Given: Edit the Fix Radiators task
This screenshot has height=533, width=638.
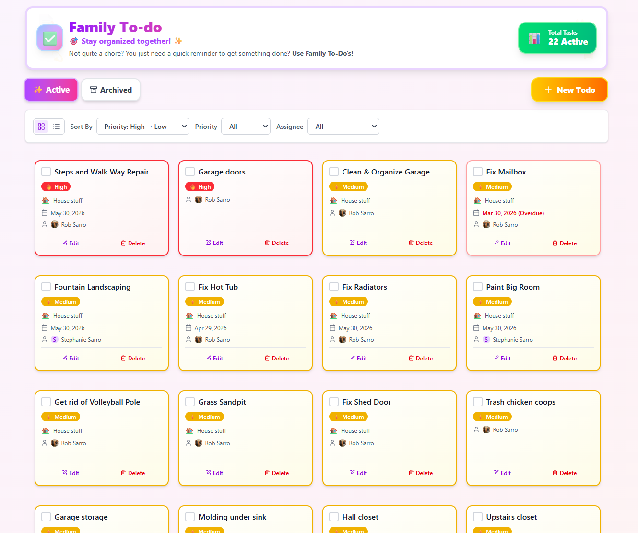Looking at the screenshot, I should 358,359.
